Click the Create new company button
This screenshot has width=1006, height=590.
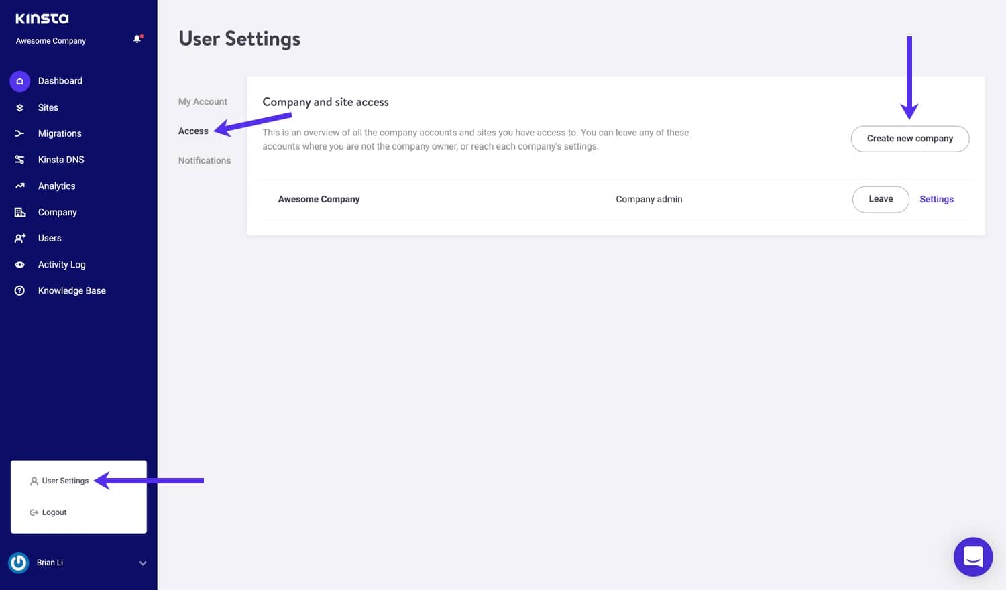[910, 139]
